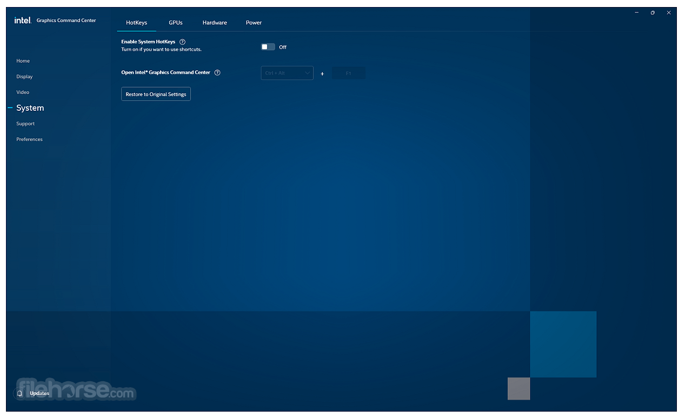
Task: Switch to the Power tab
Action: tap(254, 23)
